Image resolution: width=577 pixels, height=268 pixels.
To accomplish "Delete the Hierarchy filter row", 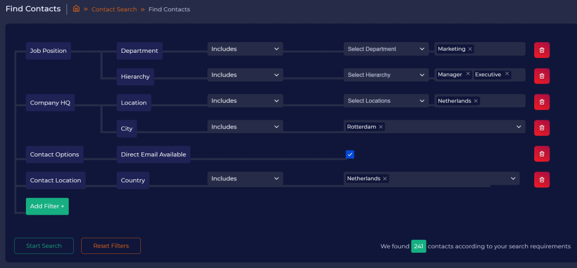I will (x=542, y=76).
